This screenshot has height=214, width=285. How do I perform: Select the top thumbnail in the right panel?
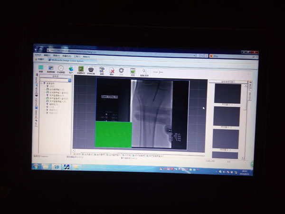tap(227, 94)
